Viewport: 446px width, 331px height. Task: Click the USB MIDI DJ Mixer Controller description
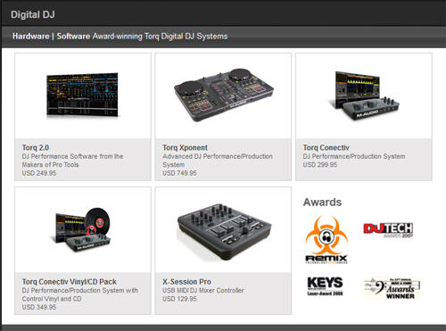click(x=203, y=290)
